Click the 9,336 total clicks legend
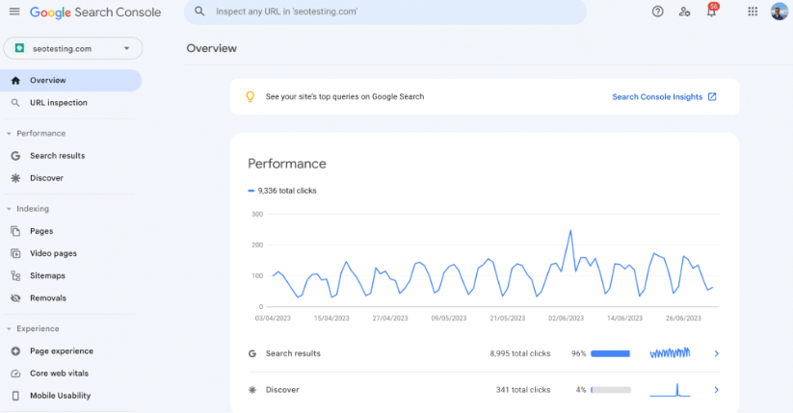 point(282,191)
